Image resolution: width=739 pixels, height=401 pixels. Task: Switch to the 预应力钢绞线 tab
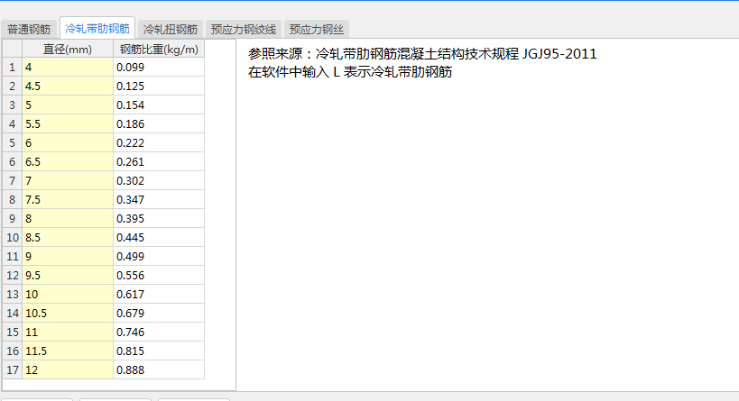[x=244, y=29]
